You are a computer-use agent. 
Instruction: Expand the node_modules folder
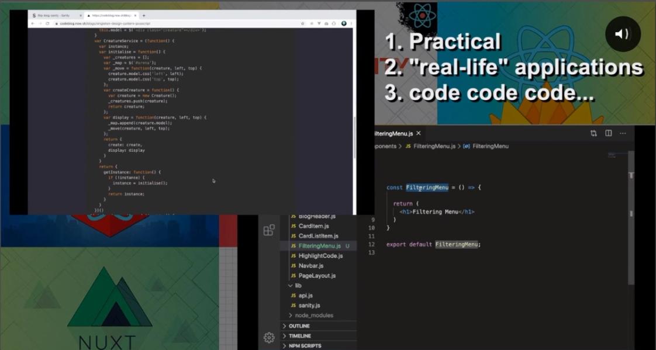pyautogui.click(x=311, y=316)
